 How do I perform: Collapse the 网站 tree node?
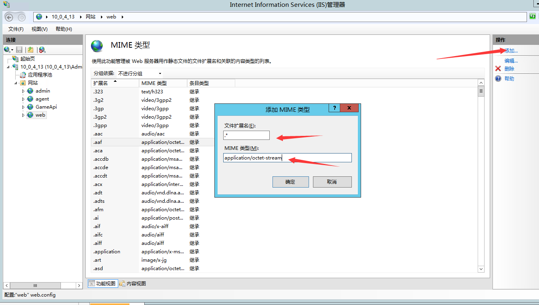pos(16,83)
